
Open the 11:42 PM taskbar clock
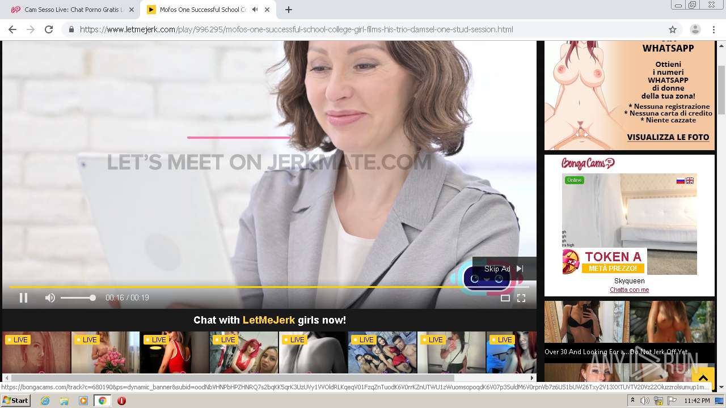pos(697,401)
